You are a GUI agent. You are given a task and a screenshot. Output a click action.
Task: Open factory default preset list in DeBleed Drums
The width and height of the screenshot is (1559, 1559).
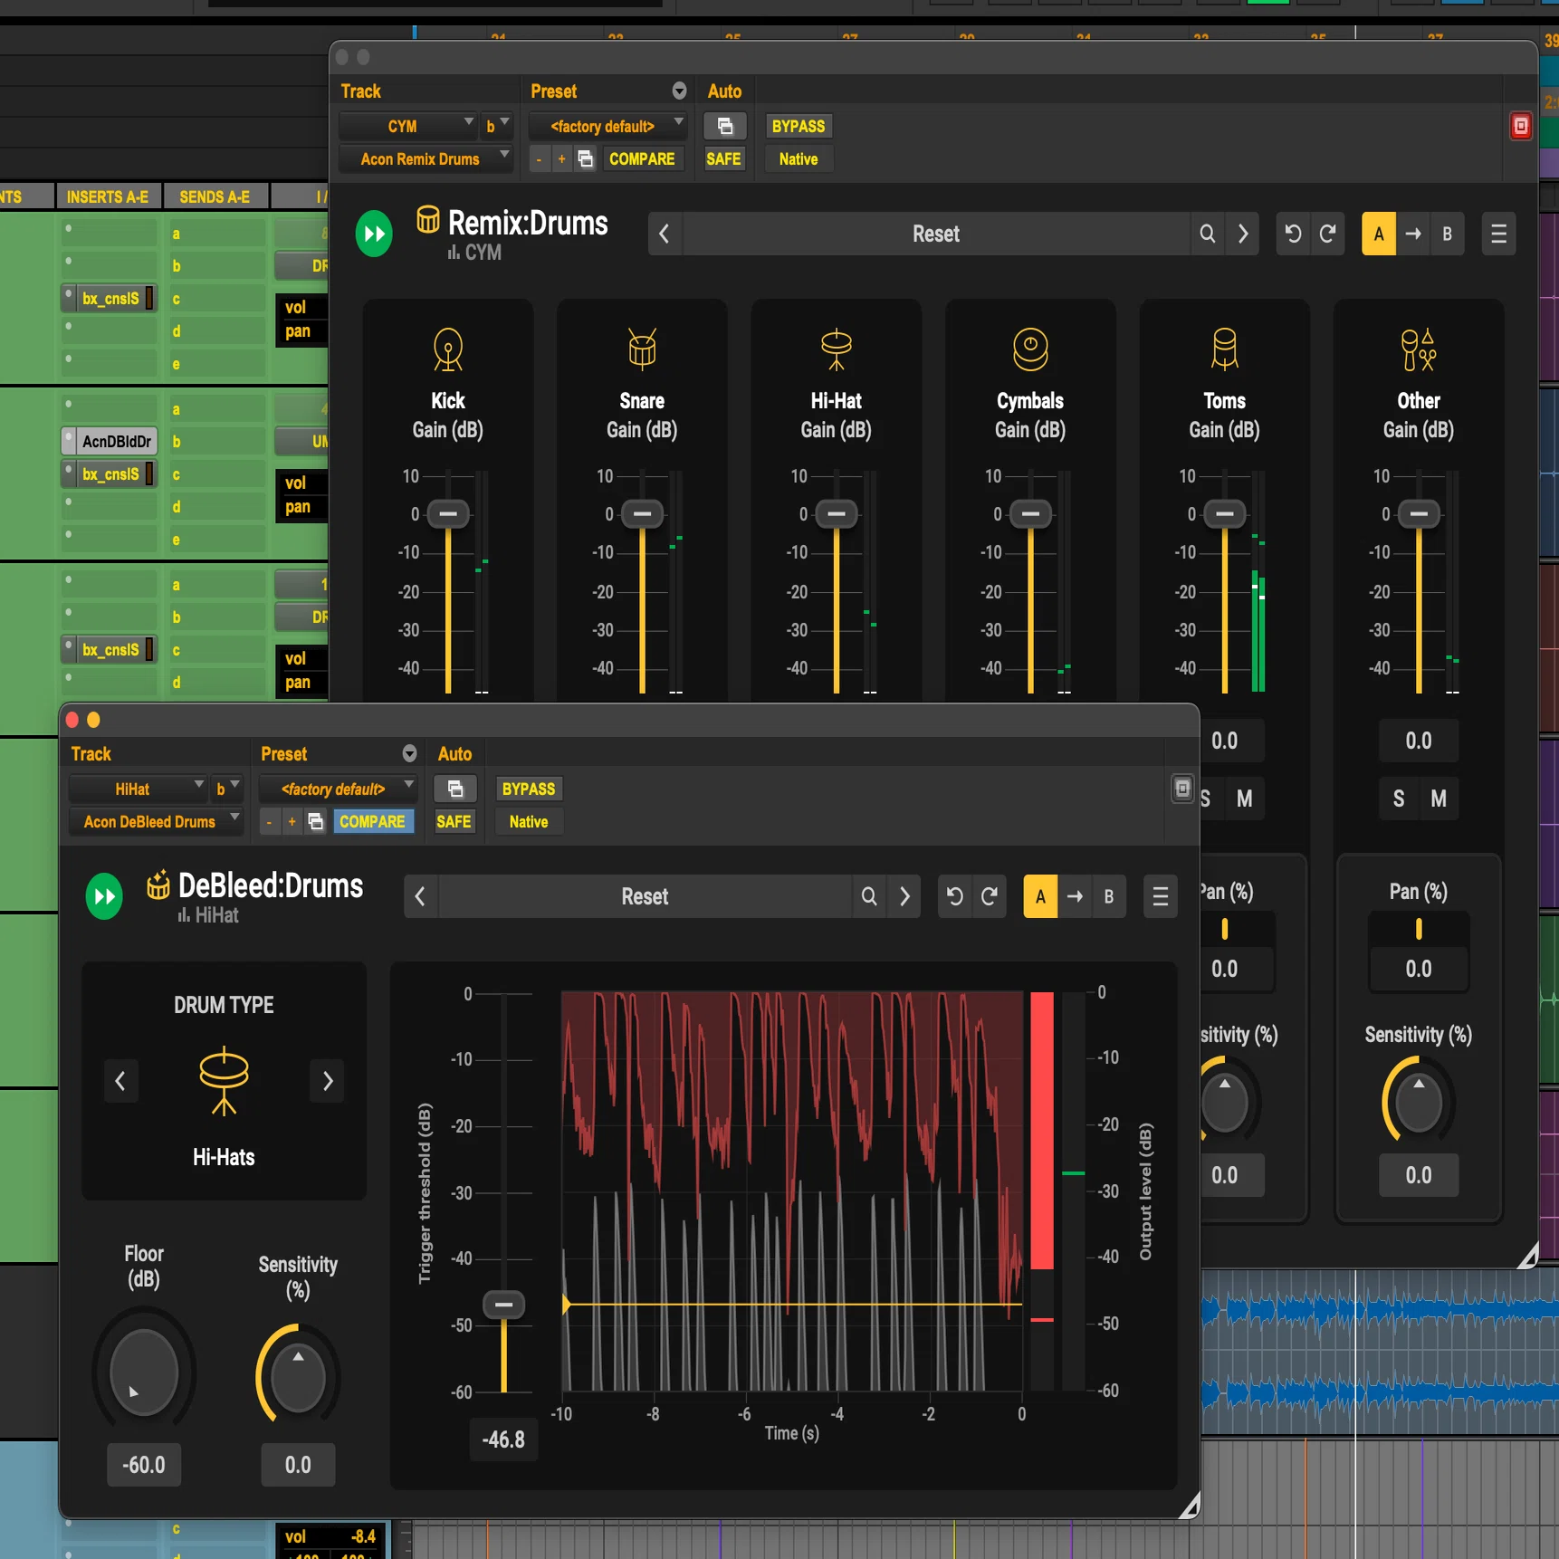338,789
